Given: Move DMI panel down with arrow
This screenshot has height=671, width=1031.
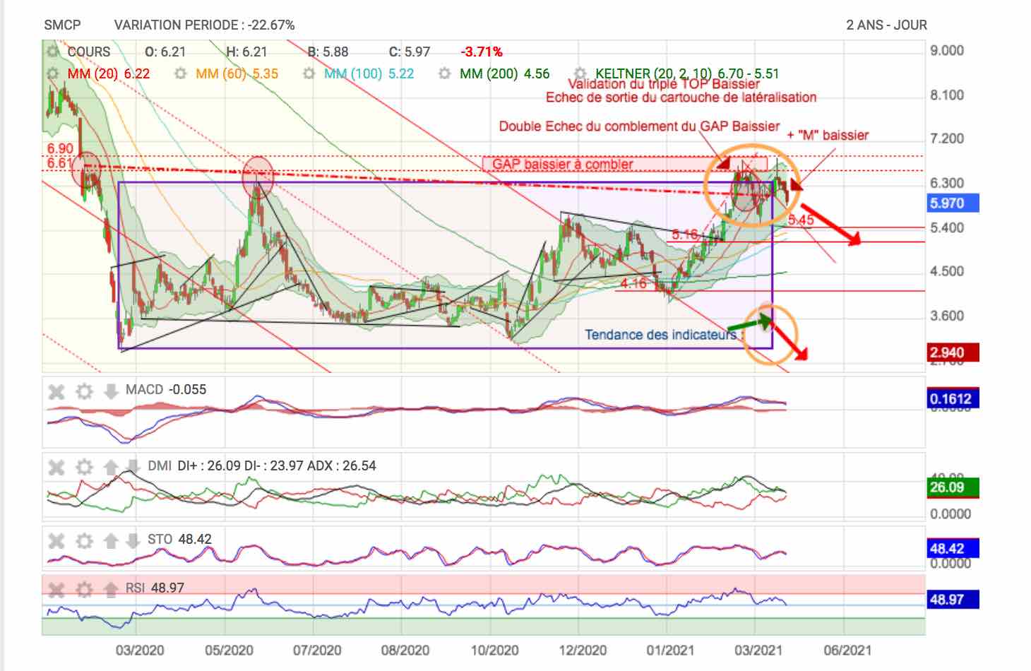Looking at the screenshot, I should (133, 465).
